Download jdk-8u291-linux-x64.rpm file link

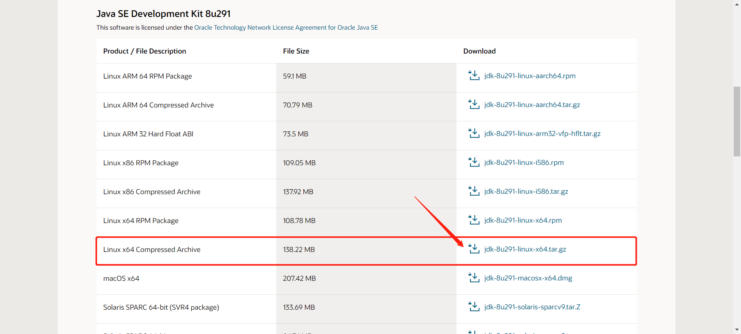(523, 220)
